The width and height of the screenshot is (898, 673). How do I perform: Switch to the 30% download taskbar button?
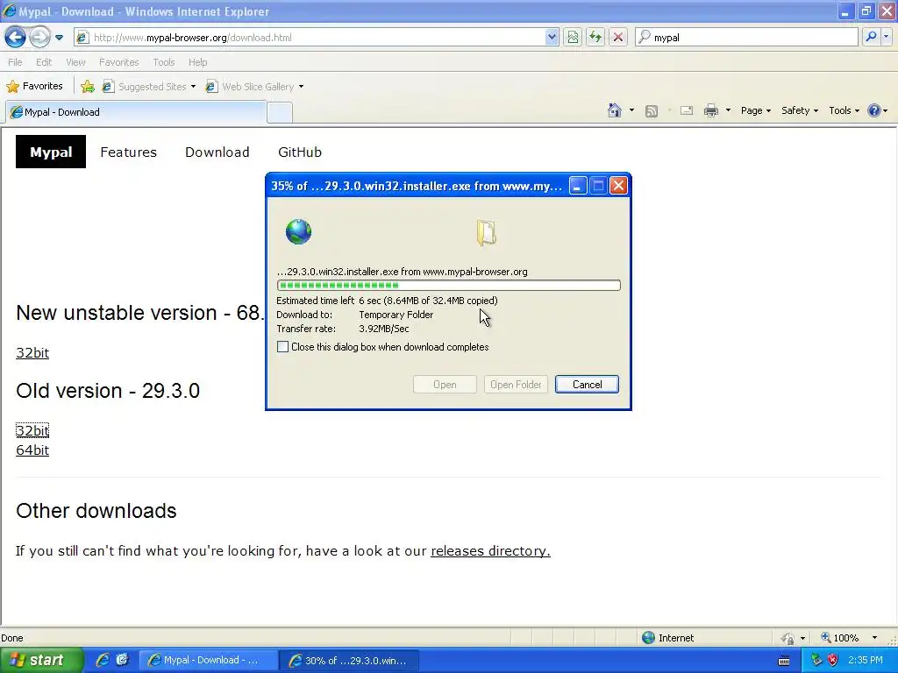(x=351, y=661)
